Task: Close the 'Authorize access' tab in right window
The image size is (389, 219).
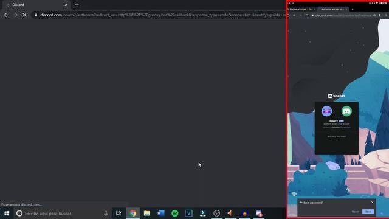Action: 346,9
